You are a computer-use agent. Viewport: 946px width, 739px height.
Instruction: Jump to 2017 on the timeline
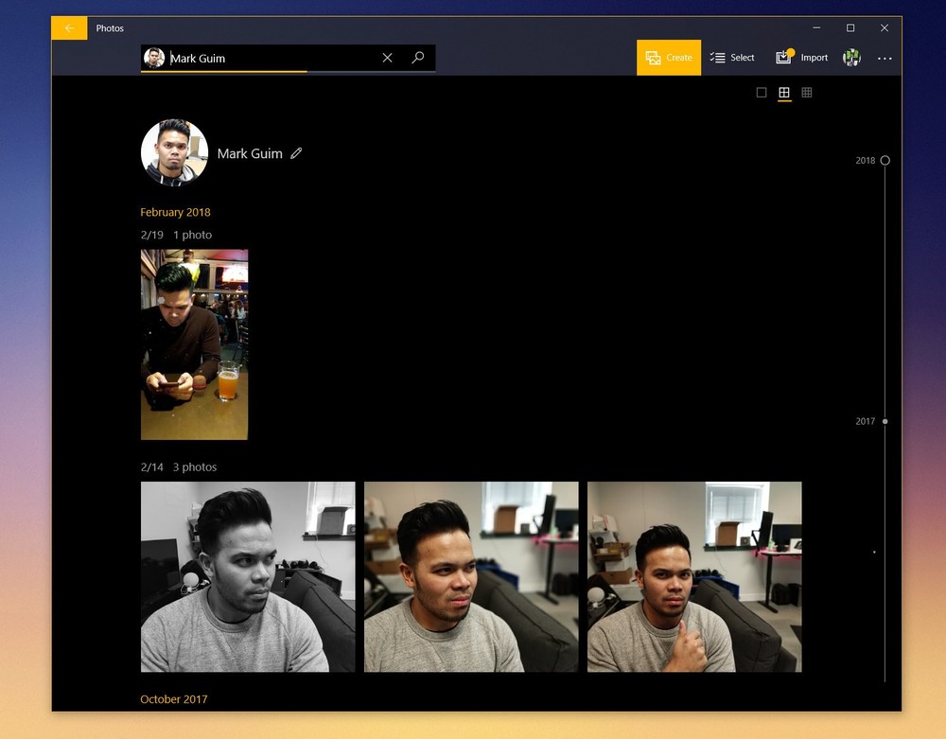[885, 421]
